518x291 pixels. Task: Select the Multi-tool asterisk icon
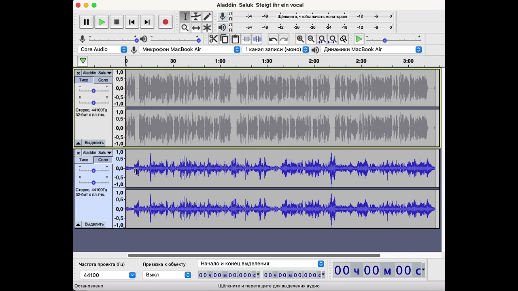[207, 28]
